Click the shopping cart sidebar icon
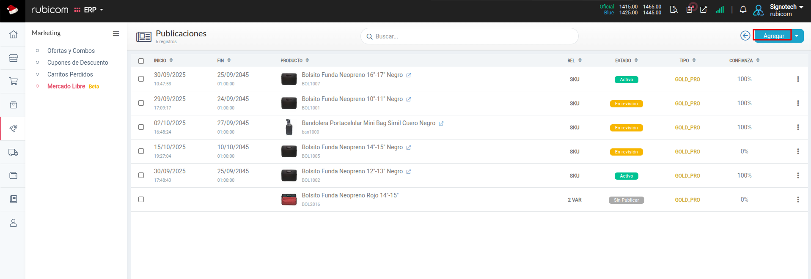Image resolution: width=811 pixels, height=279 pixels. coord(13,81)
